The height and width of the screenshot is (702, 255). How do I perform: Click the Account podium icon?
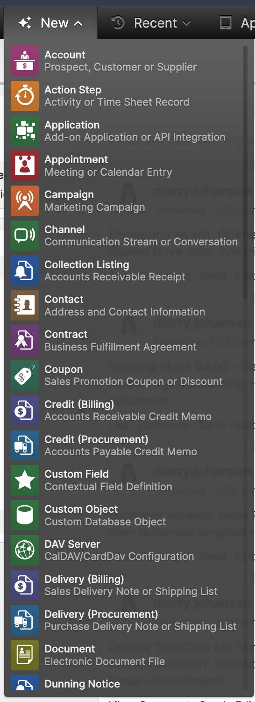tap(25, 61)
